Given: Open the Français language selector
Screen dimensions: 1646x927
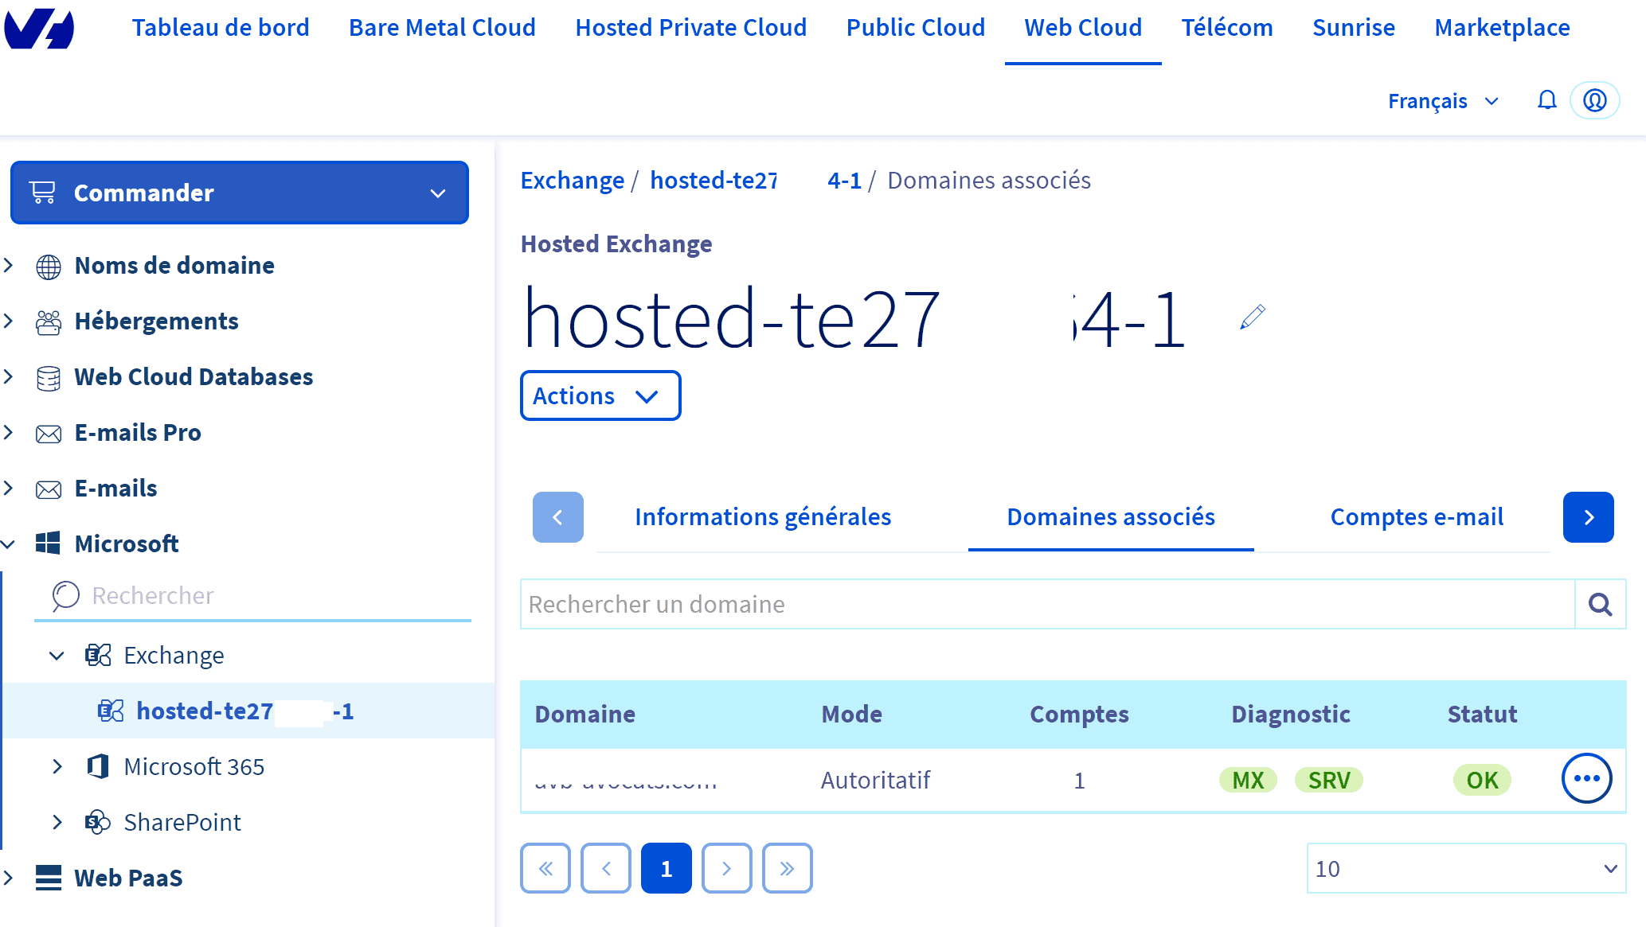Looking at the screenshot, I should pyautogui.click(x=1443, y=101).
